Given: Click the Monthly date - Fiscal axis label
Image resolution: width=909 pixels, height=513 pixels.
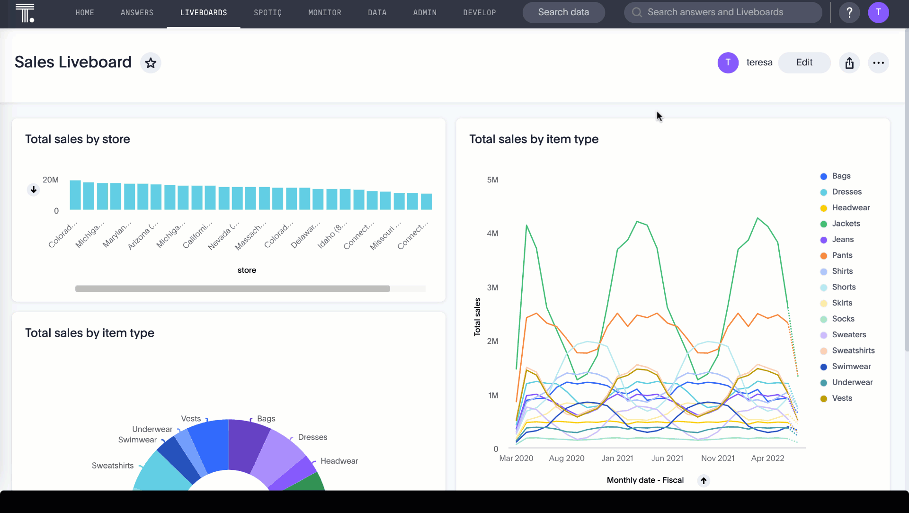Looking at the screenshot, I should point(645,480).
